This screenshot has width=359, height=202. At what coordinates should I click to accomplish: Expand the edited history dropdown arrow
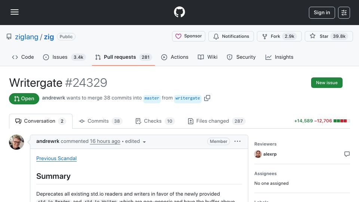144,142
